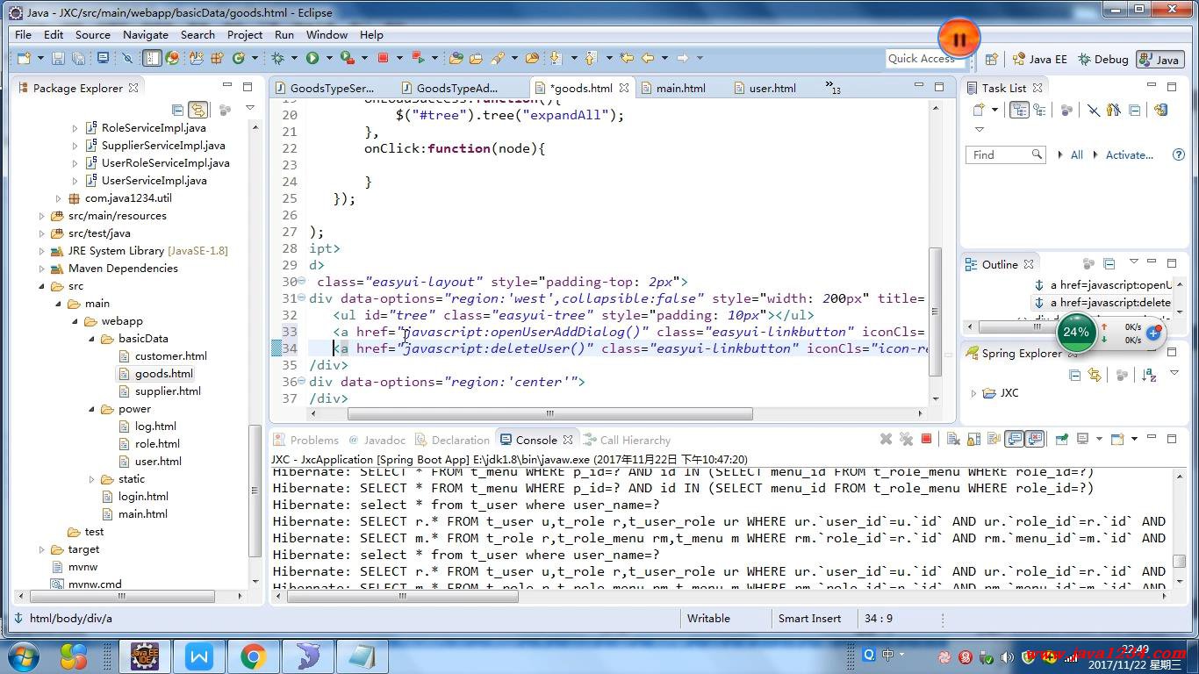Image resolution: width=1199 pixels, height=674 pixels.
Task: Switch to main.html editor tab
Action: [681, 88]
